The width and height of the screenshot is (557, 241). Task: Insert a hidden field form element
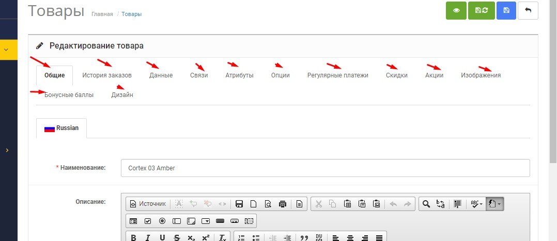(249, 221)
